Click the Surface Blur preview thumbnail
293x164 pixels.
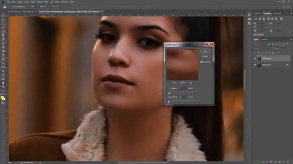pyautogui.click(x=182, y=65)
